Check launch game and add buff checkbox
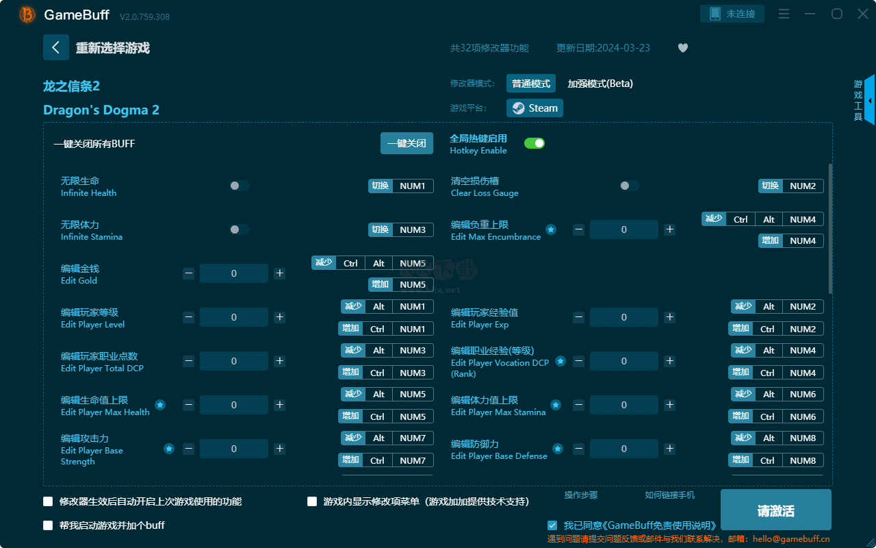Image resolution: width=876 pixels, height=548 pixels. [x=48, y=525]
